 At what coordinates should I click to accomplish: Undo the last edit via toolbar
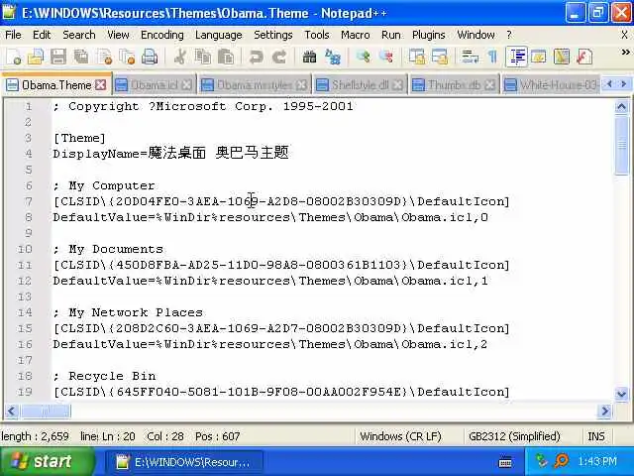pos(256,57)
